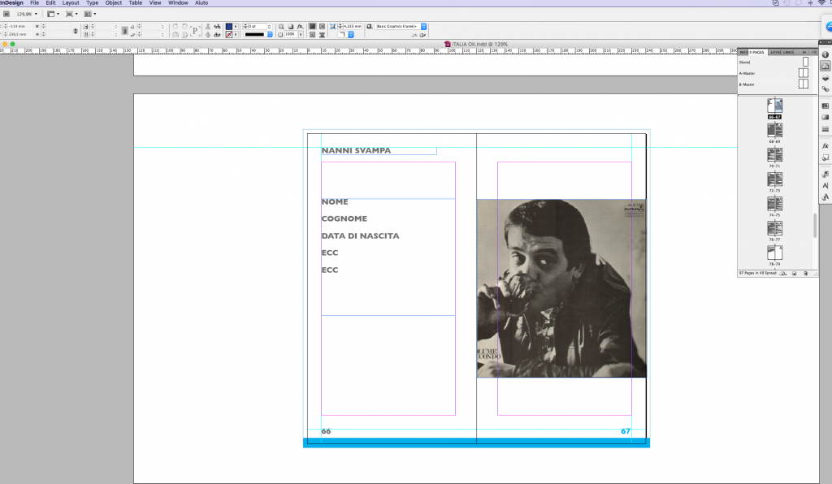The width and height of the screenshot is (832, 484).
Task: Open the Info panel icon in dock
Action: tap(825, 54)
